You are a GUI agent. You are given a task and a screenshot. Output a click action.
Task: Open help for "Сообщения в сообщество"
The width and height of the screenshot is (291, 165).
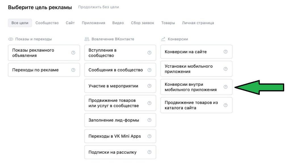tap(149, 70)
